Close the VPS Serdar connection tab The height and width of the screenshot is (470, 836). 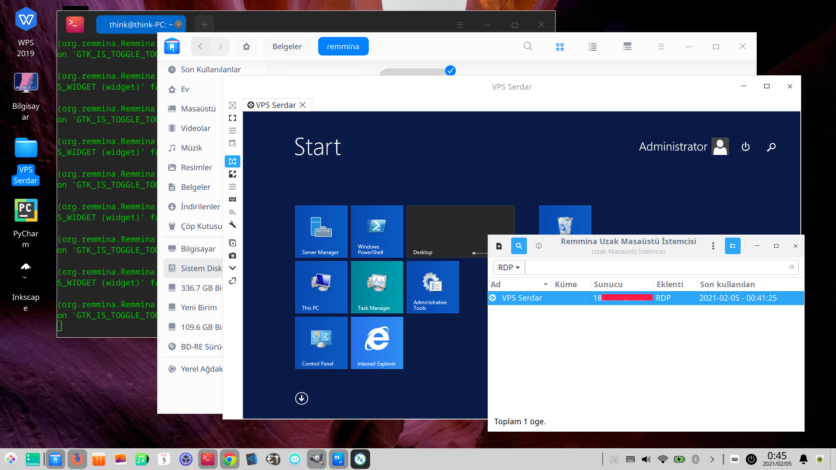pos(303,105)
